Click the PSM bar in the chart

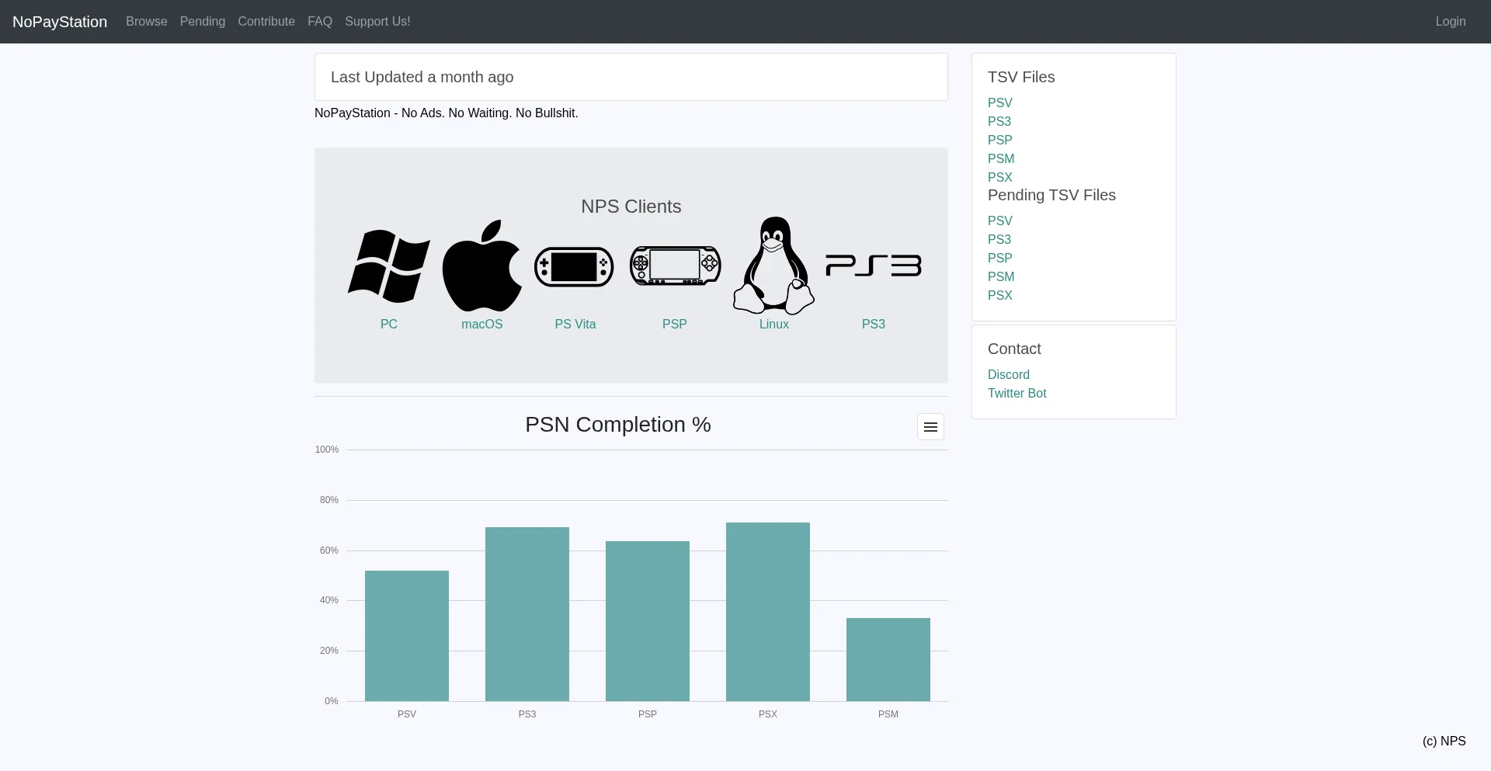(x=888, y=660)
